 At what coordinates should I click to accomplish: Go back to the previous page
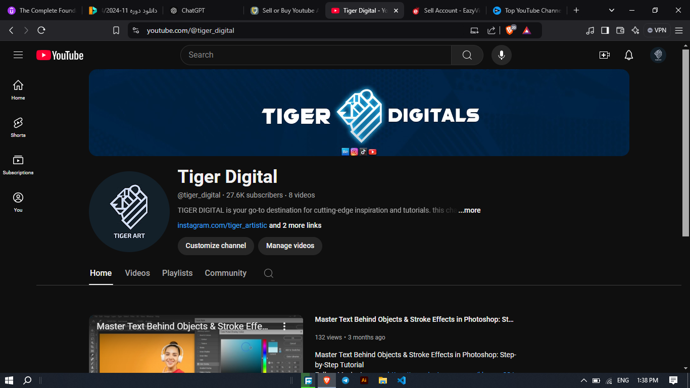point(11,30)
